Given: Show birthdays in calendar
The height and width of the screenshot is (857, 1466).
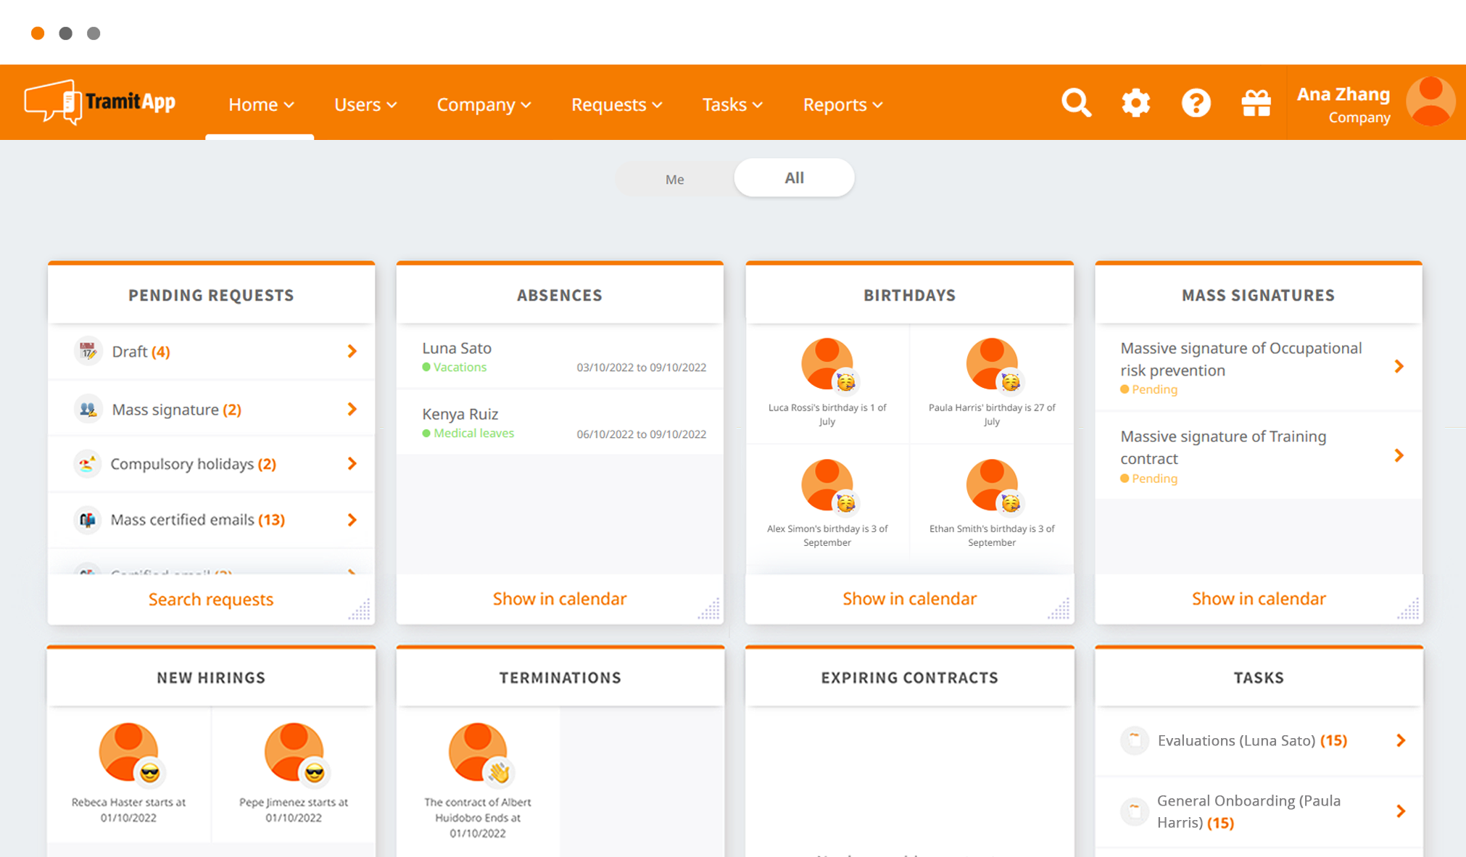Looking at the screenshot, I should pyautogui.click(x=909, y=598).
